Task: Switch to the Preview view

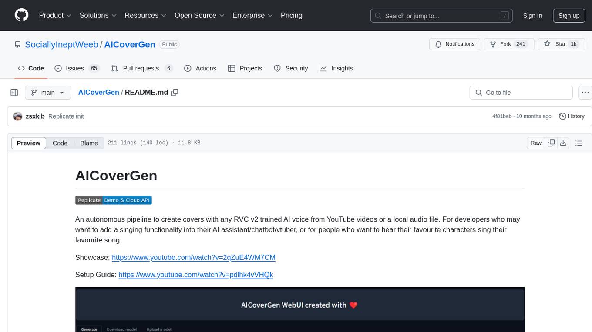Action: point(29,143)
